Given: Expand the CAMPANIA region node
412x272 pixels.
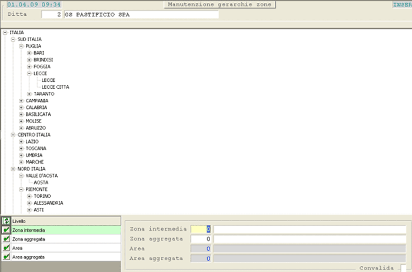Looking at the screenshot, I should point(21,101).
